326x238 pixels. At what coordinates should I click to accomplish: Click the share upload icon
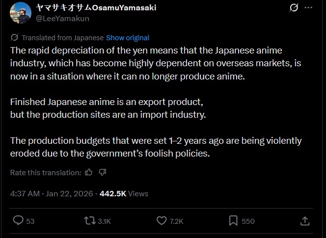point(305,221)
